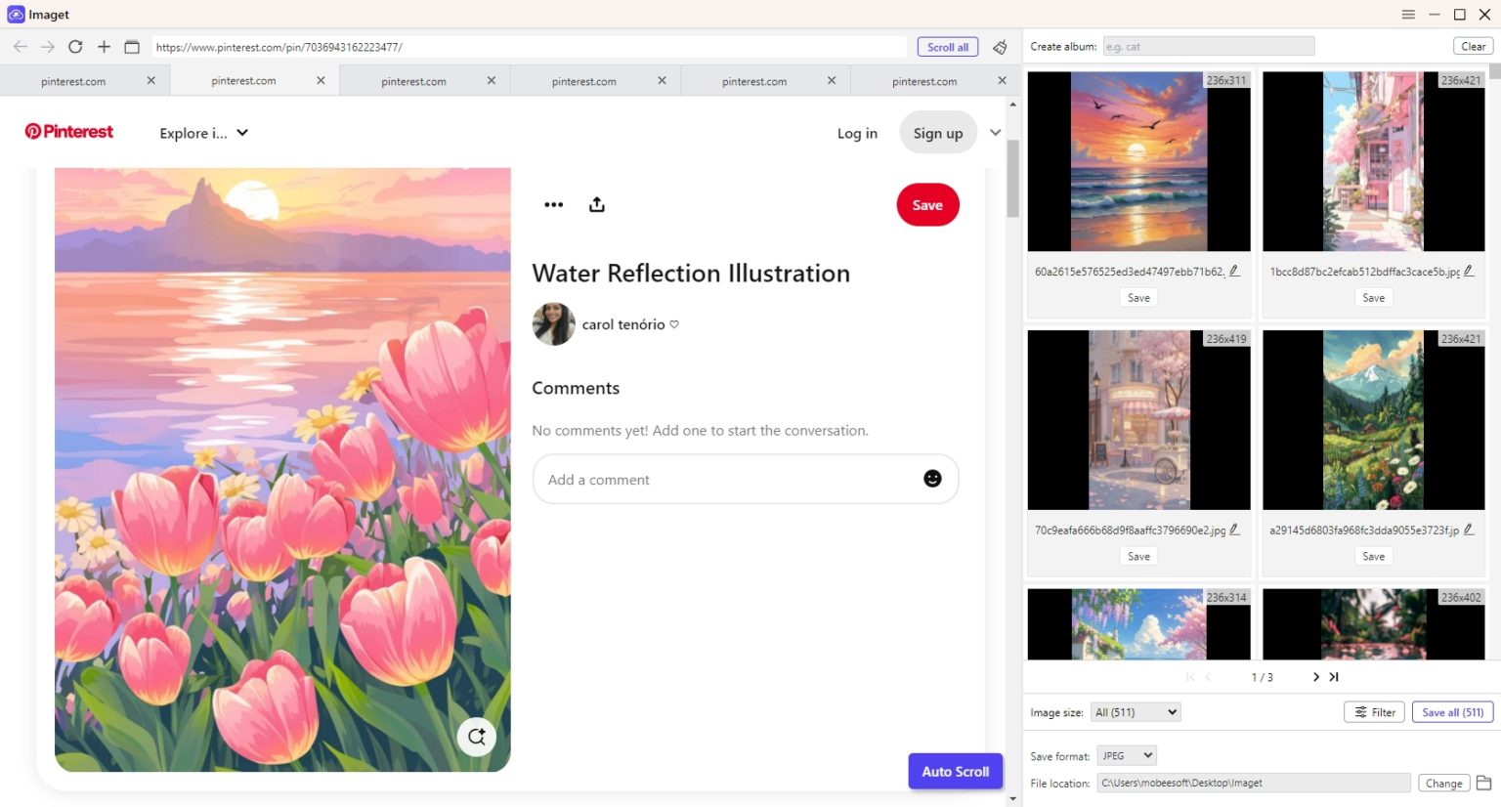
Task: Close the first pinterest.com tab
Action: pyautogui.click(x=150, y=81)
